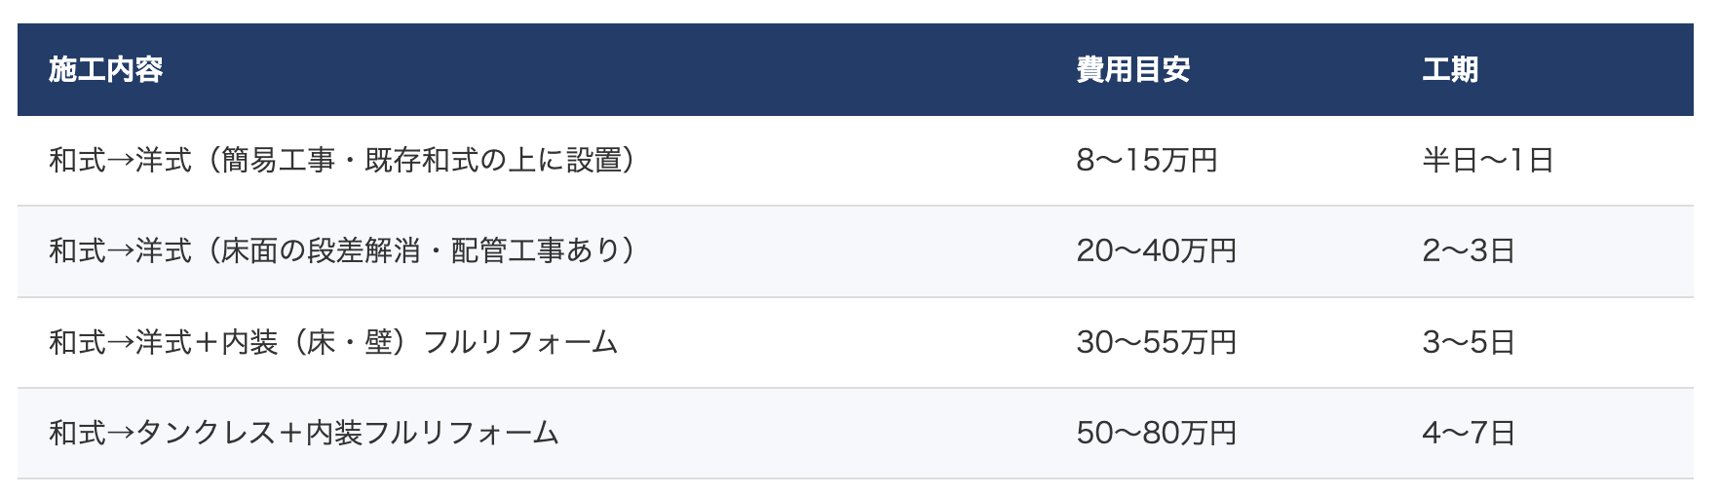Click the 20〜40万円 cost cell

[1156, 251]
